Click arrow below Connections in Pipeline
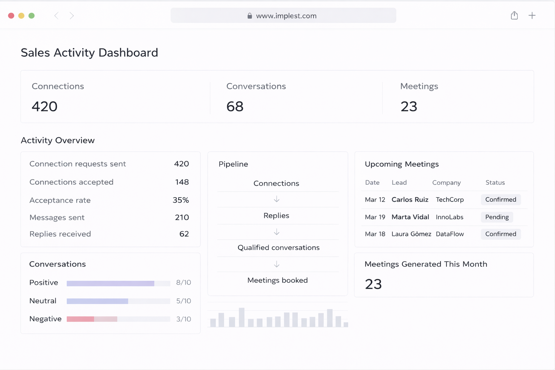Image resolution: width=555 pixels, height=370 pixels. (276, 199)
